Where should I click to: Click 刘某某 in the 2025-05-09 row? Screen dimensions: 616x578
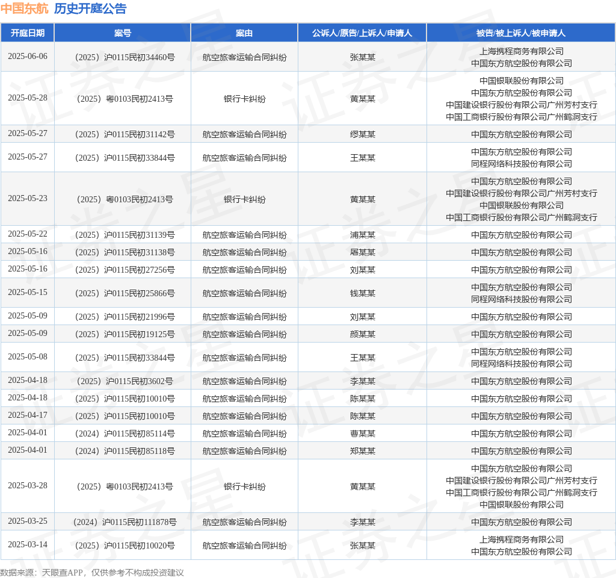(363, 317)
